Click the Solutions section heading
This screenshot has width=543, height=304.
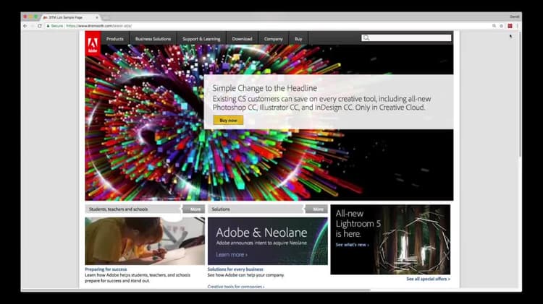tap(221, 209)
